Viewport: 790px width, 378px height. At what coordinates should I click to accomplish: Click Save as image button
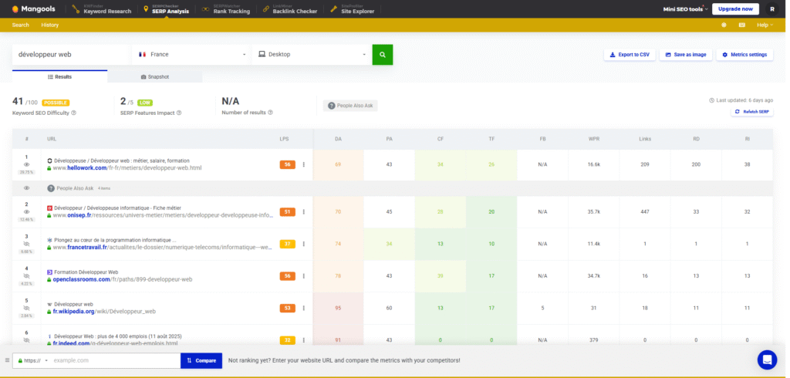686,55
